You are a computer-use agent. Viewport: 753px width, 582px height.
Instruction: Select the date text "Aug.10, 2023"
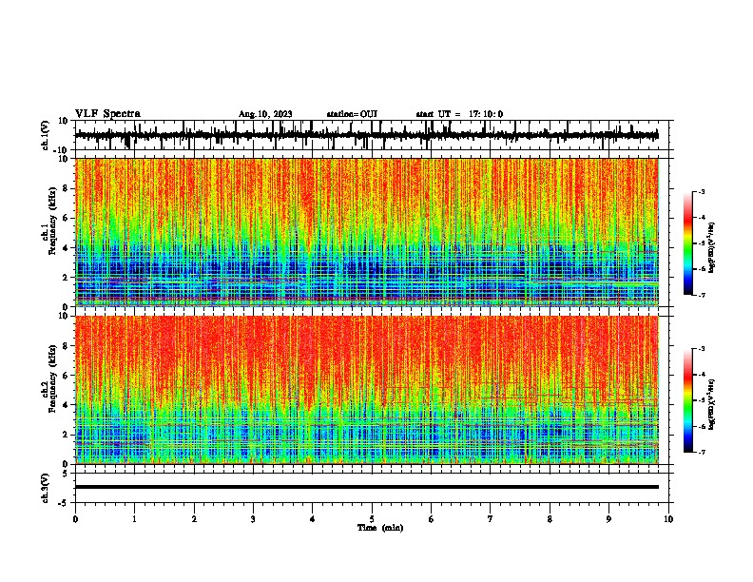265,114
